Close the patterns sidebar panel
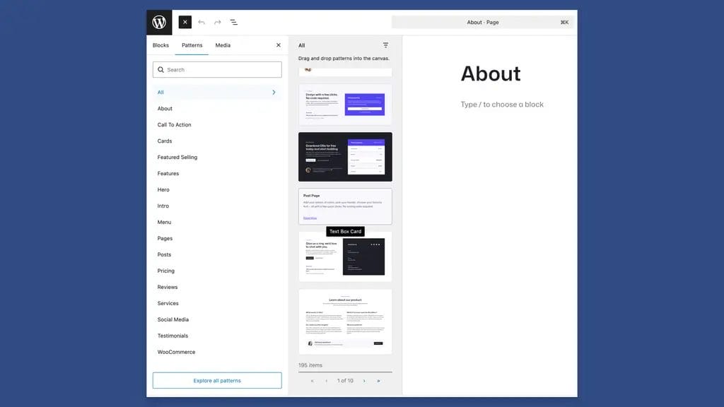This screenshot has height=407, width=724. (278, 45)
